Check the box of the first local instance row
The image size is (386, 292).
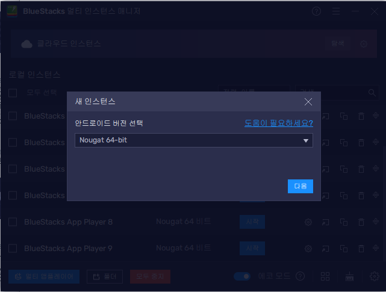pyautogui.click(x=13, y=116)
